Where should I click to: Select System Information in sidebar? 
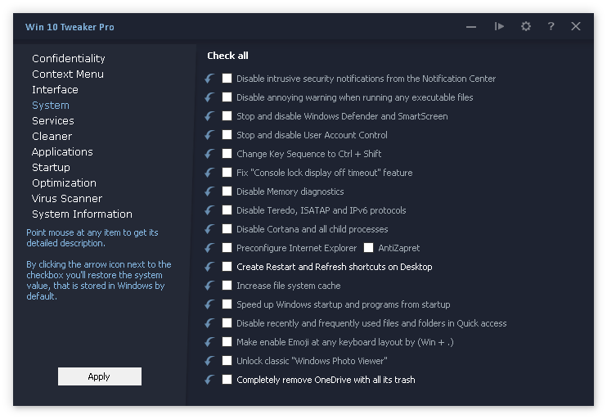coord(82,214)
